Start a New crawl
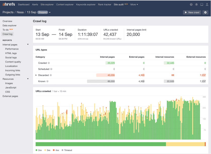Viewport: 211px width, 154px height. [192, 12]
